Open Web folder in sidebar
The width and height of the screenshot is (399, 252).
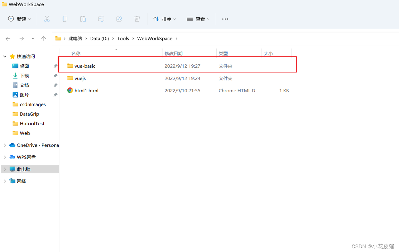click(25, 133)
